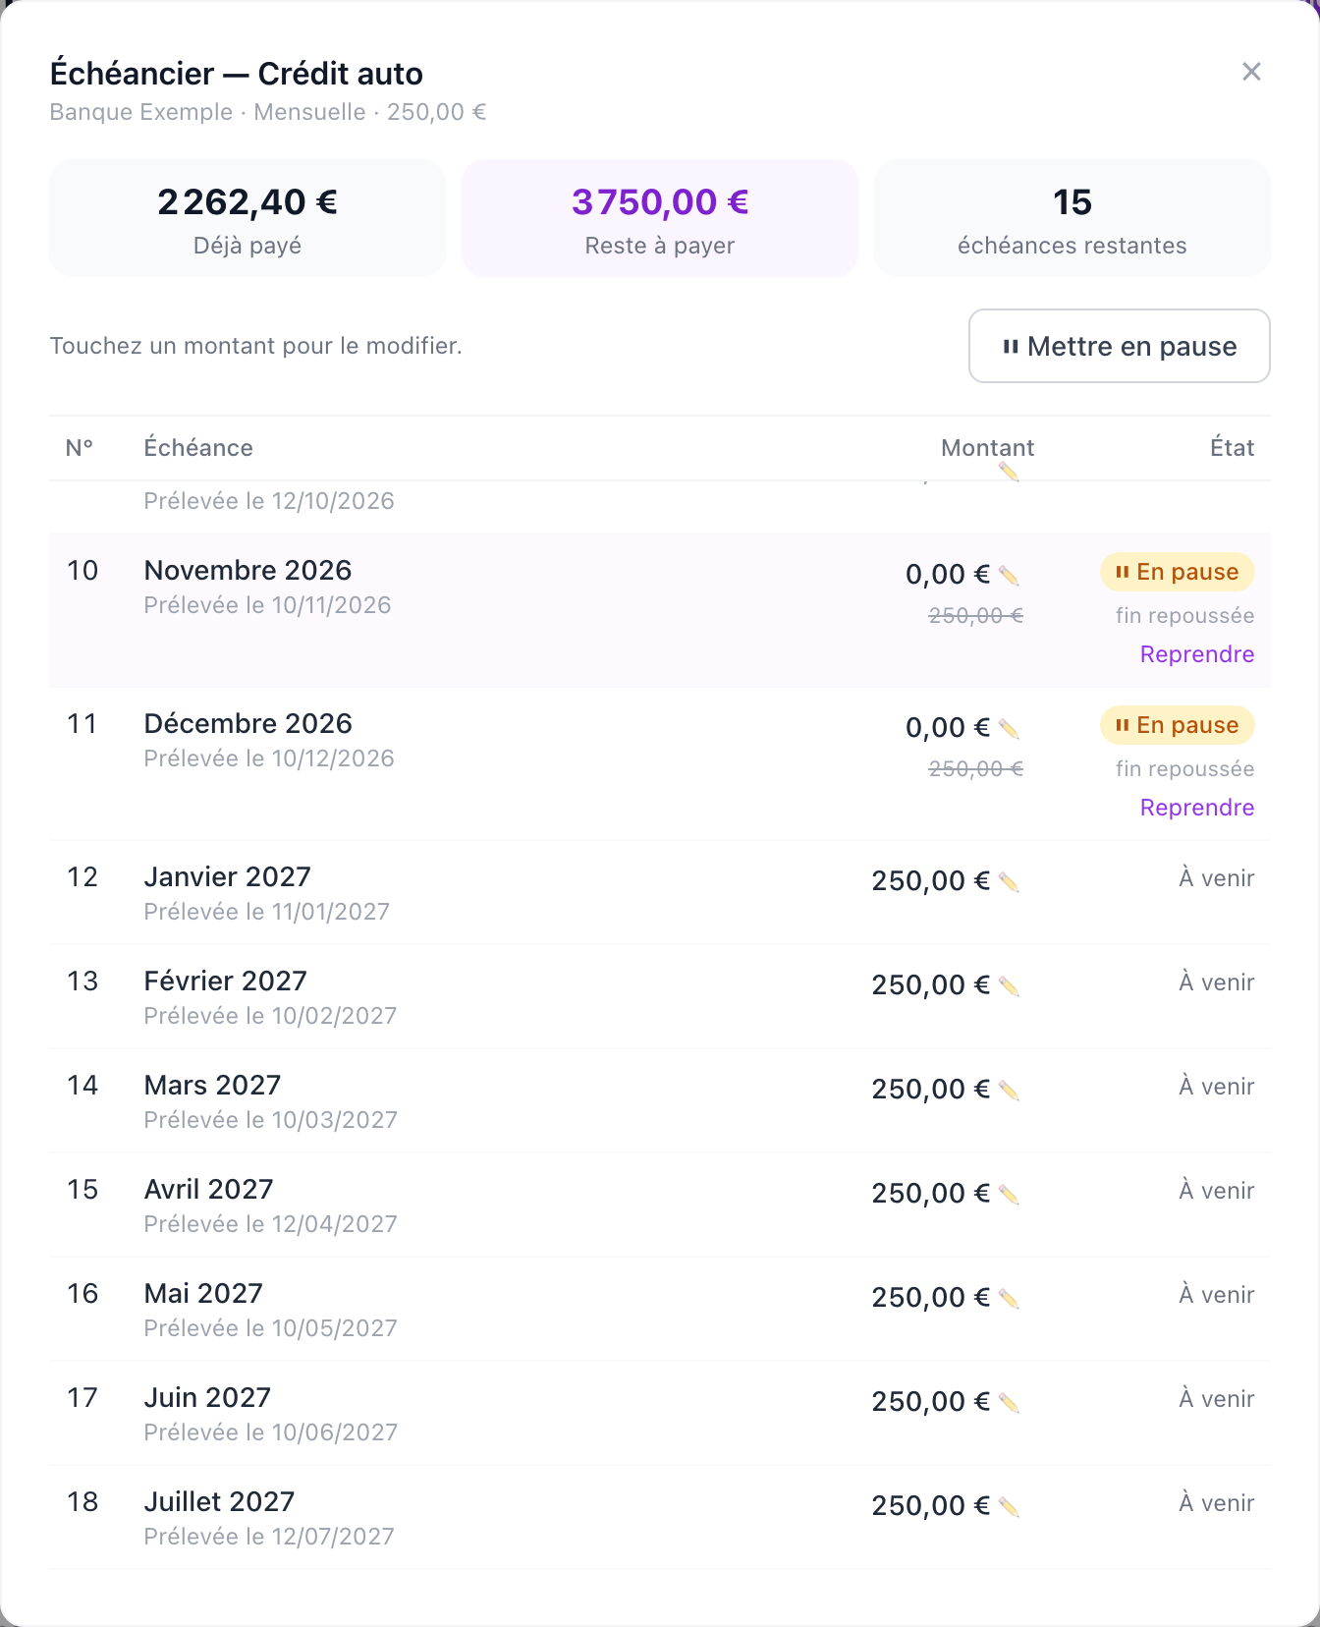Screen dimensions: 1320x1627
Task: Click the Reste à payer summary card
Action: [660, 218]
